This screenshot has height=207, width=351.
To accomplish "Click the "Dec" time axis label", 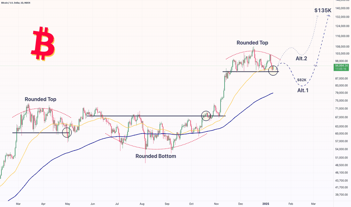I will [x=240, y=204].
